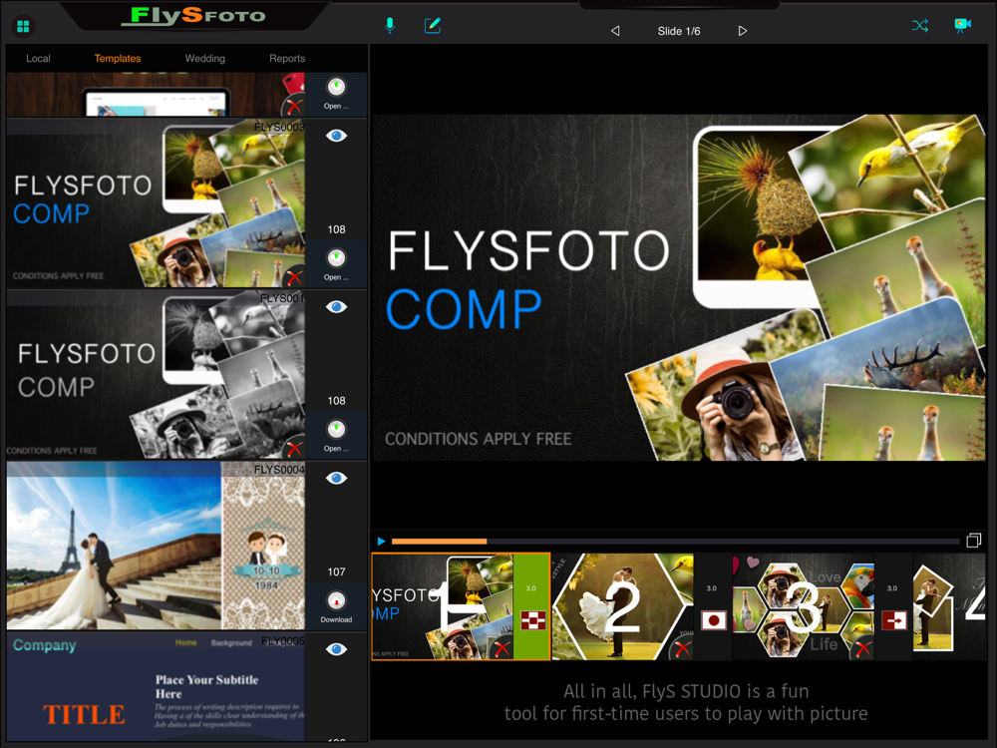Select the Templates tab
Image resolution: width=997 pixels, height=748 pixels.
tap(118, 59)
